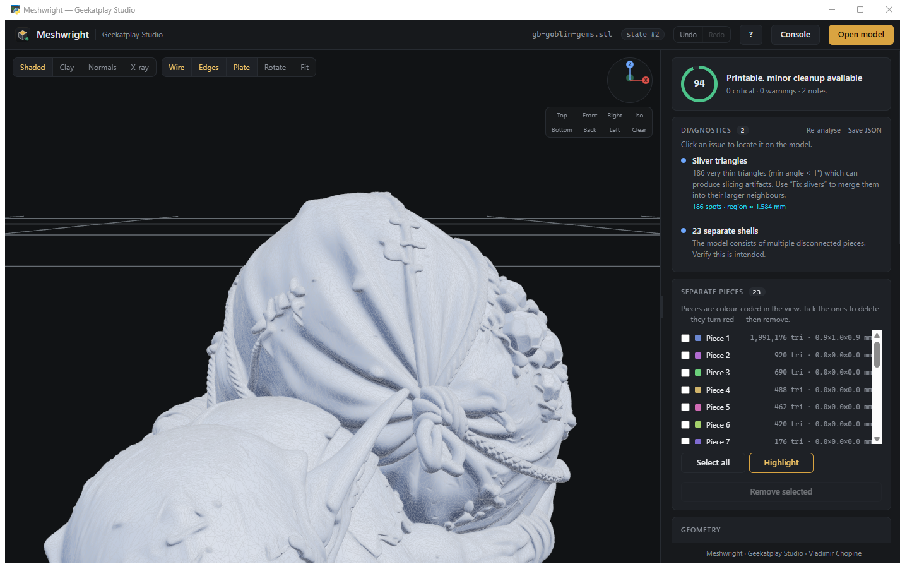Click Clear in the view preset grid
The image size is (900, 564).
[x=639, y=130]
